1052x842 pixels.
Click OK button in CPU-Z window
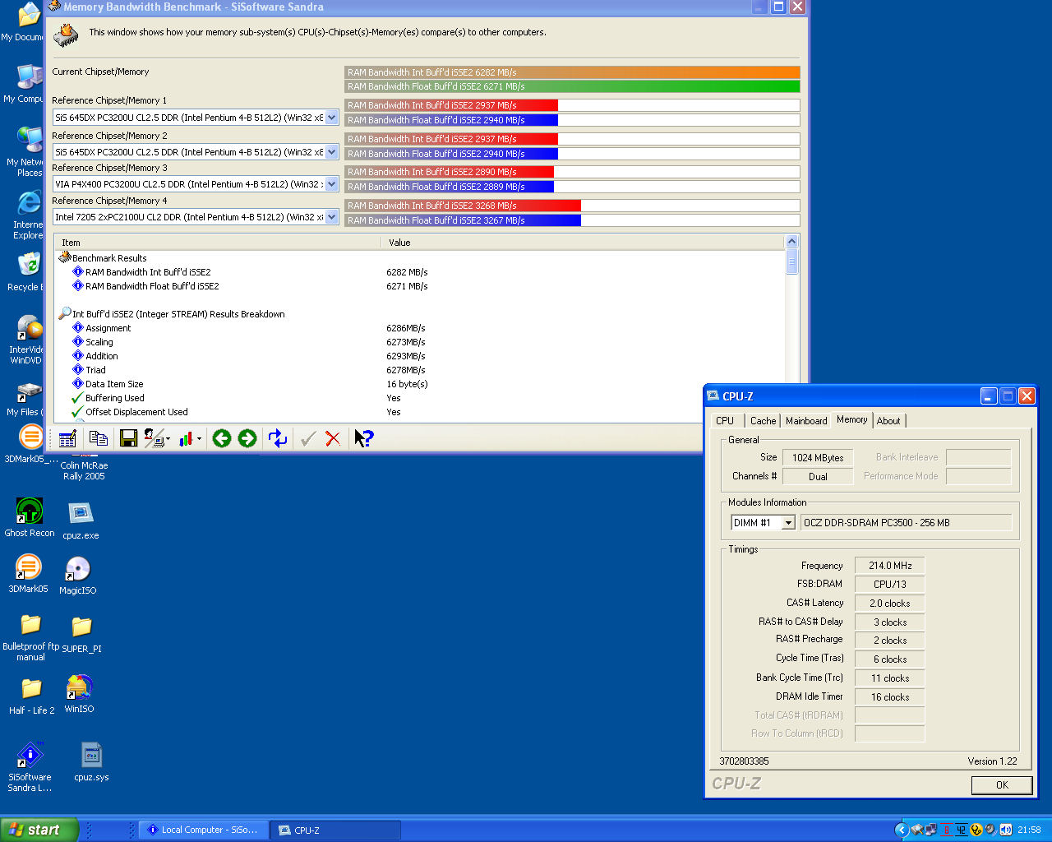[x=1001, y=785]
